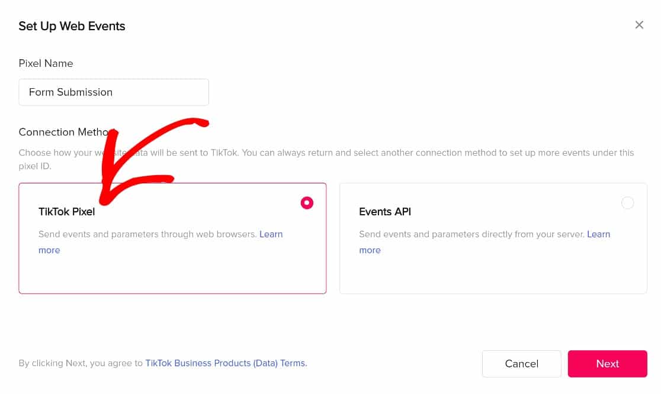Image resolution: width=661 pixels, height=394 pixels.
Task: Choose the TikTok Pixel connection card
Action: 172,238
